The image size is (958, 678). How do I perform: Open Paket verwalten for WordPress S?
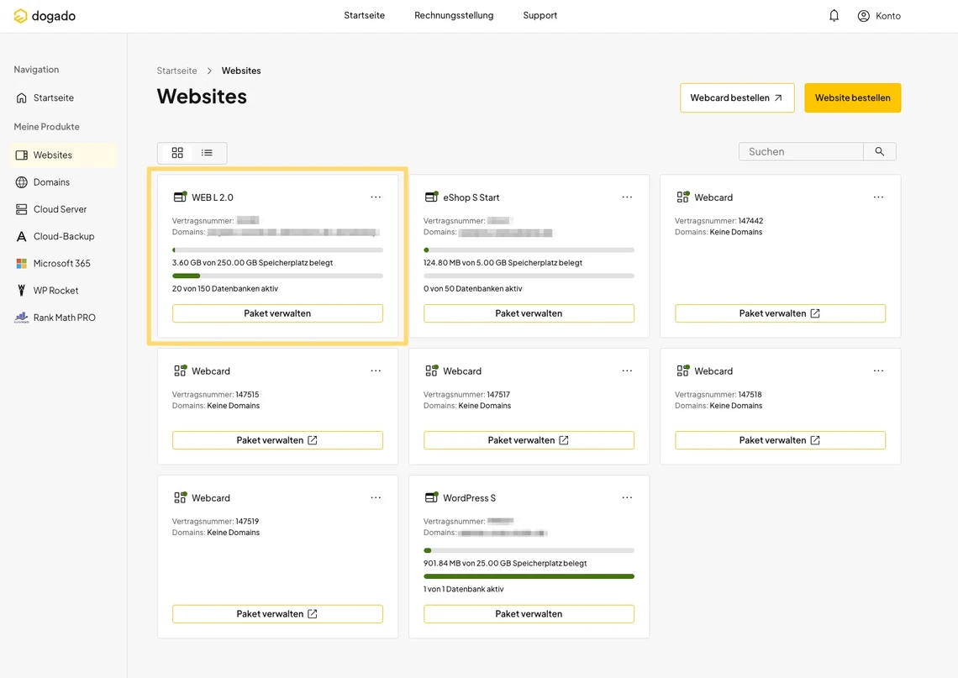pos(529,613)
